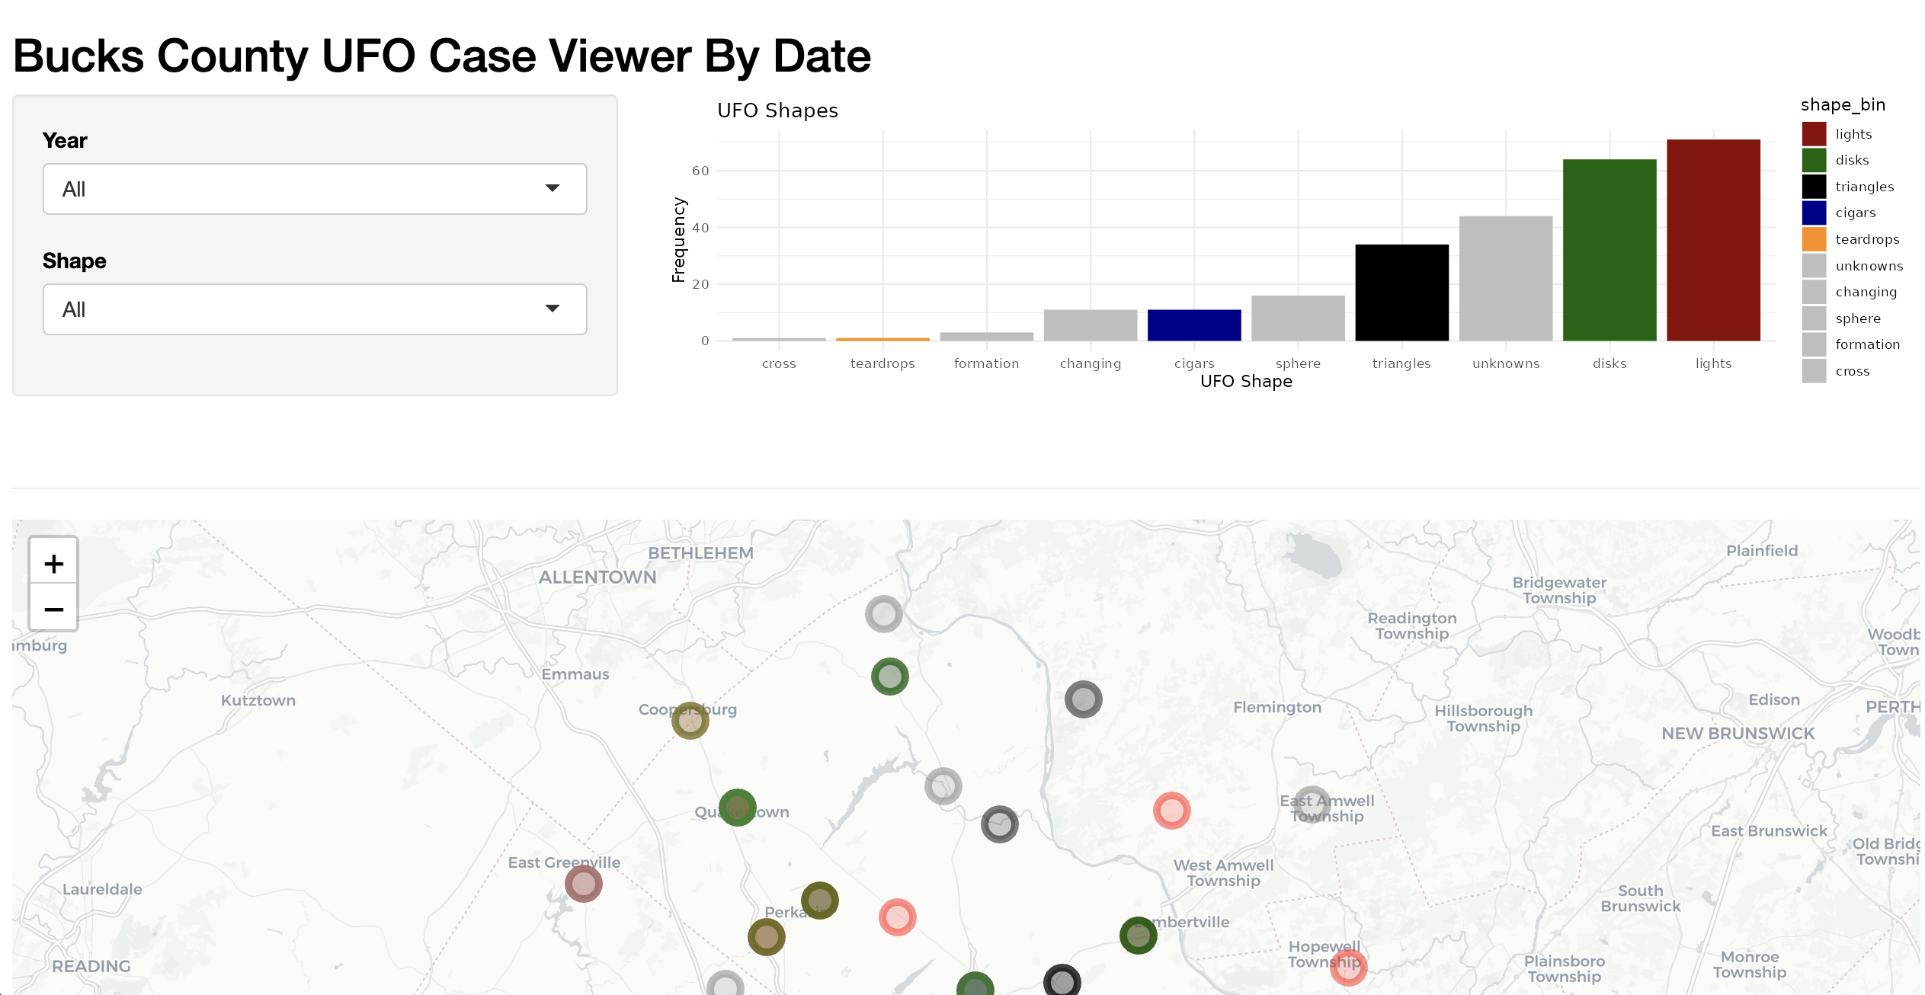Click the lights legend color swatch
Image resolution: width=1925 pixels, height=995 pixels.
pos(1814,134)
